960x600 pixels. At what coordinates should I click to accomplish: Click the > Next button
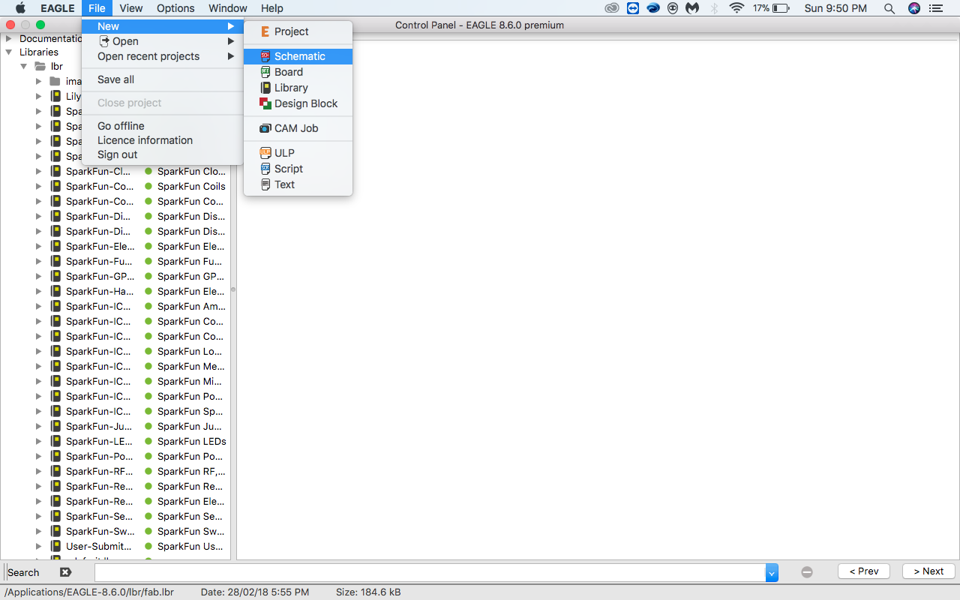(x=928, y=571)
